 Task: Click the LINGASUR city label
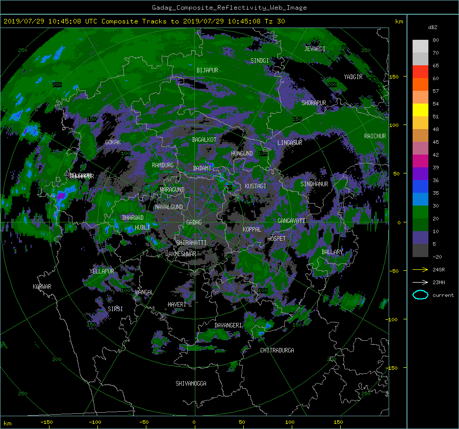point(290,143)
